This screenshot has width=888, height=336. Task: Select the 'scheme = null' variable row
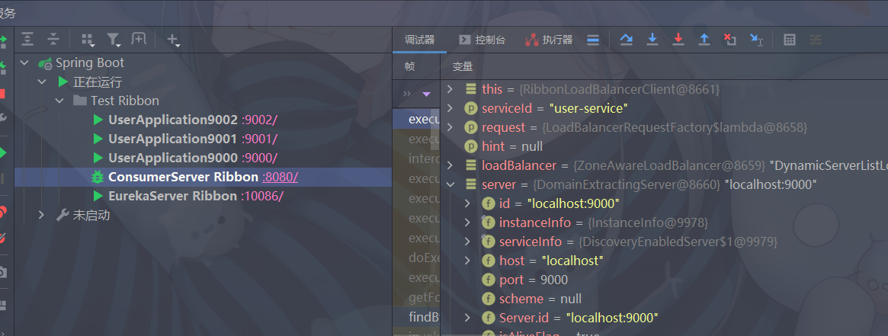click(664, 299)
